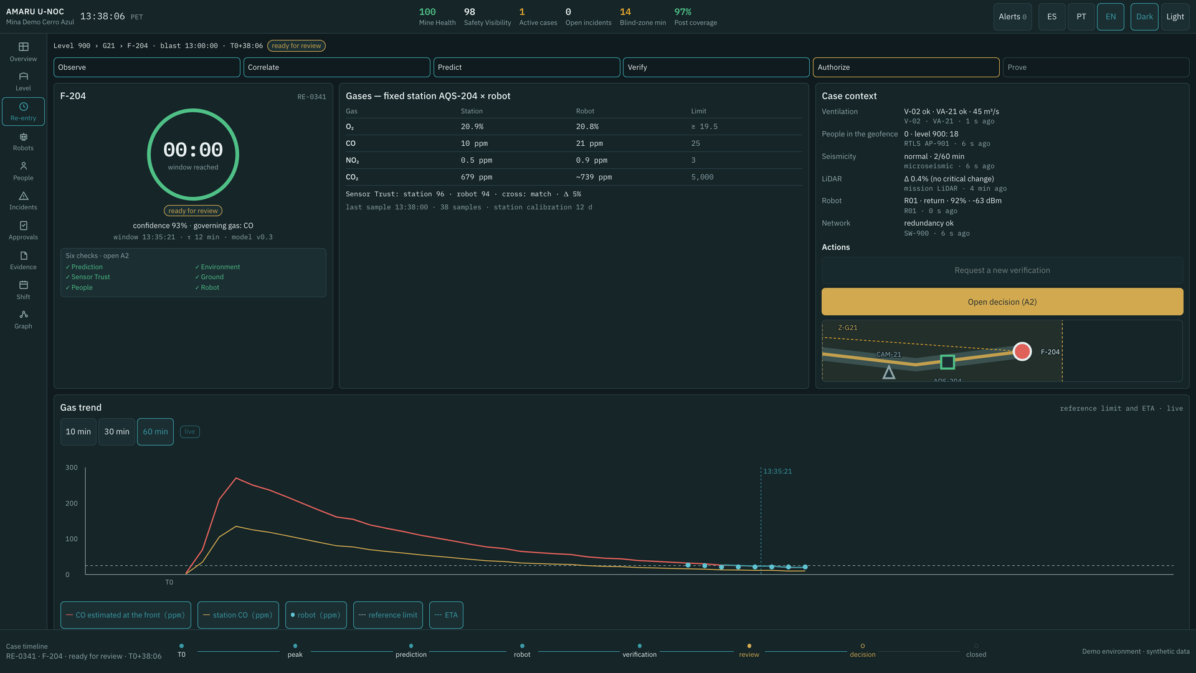Click Open decision (A2) button

pyautogui.click(x=1002, y=302)
